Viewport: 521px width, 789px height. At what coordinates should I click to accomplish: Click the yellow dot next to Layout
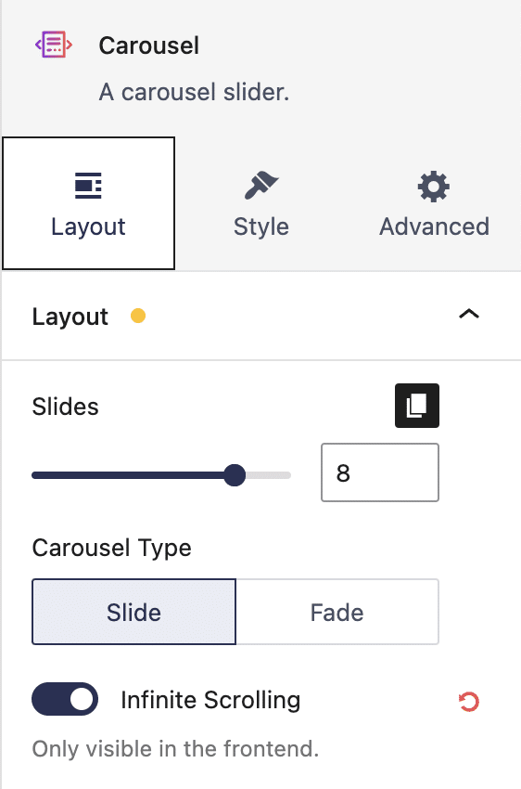pyautogui.click(x=138, y=316)
